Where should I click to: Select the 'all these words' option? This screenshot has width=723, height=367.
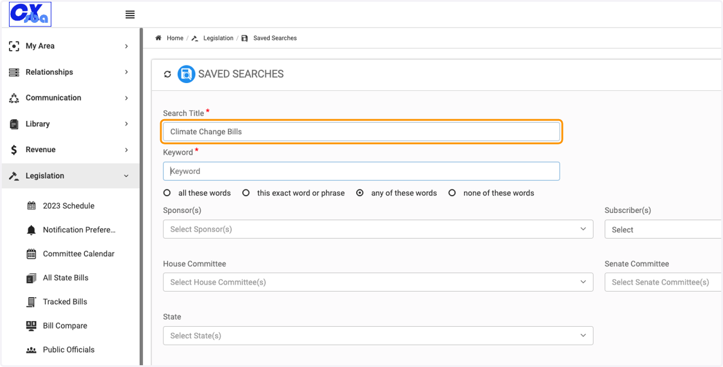[167, 193]
